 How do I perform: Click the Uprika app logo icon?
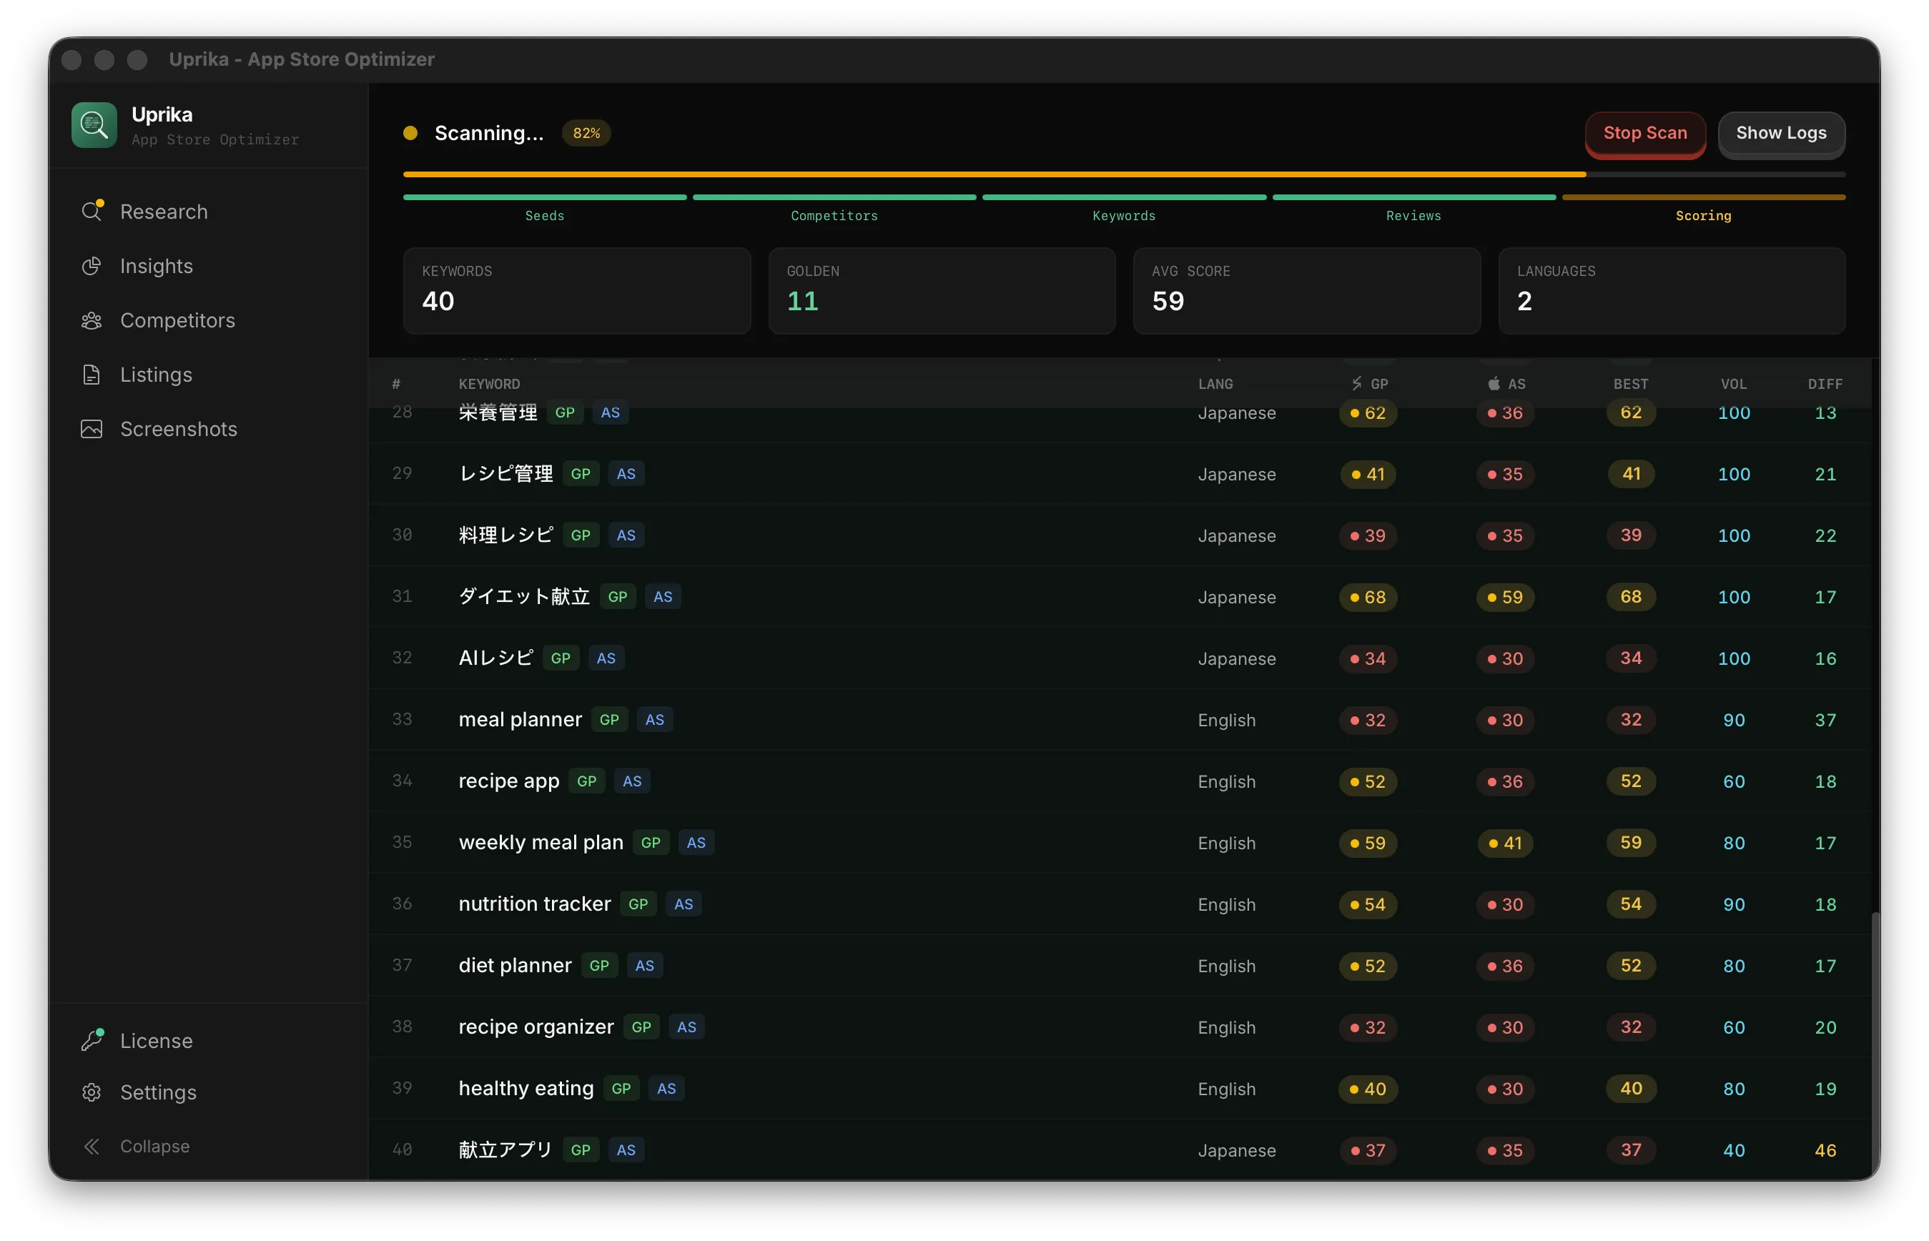[x=94, y=125]
